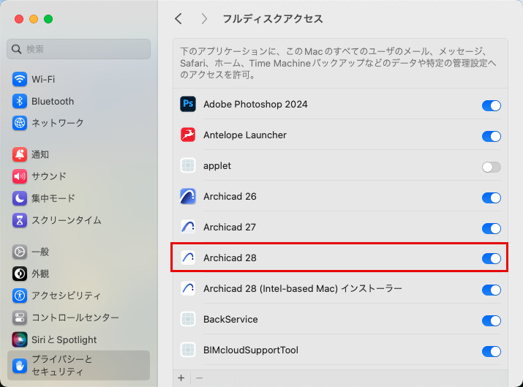Click the 検索 search field
The width and height of the screenshot is (523, 387).
(79, 49)
